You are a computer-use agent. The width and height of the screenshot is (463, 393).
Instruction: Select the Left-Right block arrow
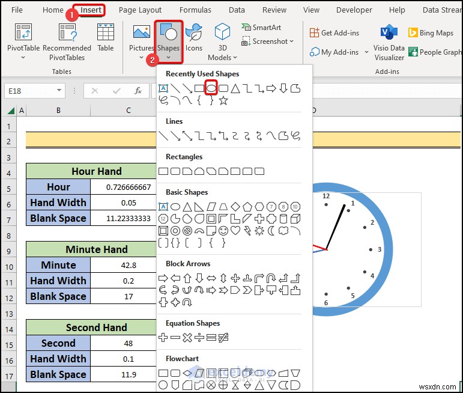click(x=211, y=278)
